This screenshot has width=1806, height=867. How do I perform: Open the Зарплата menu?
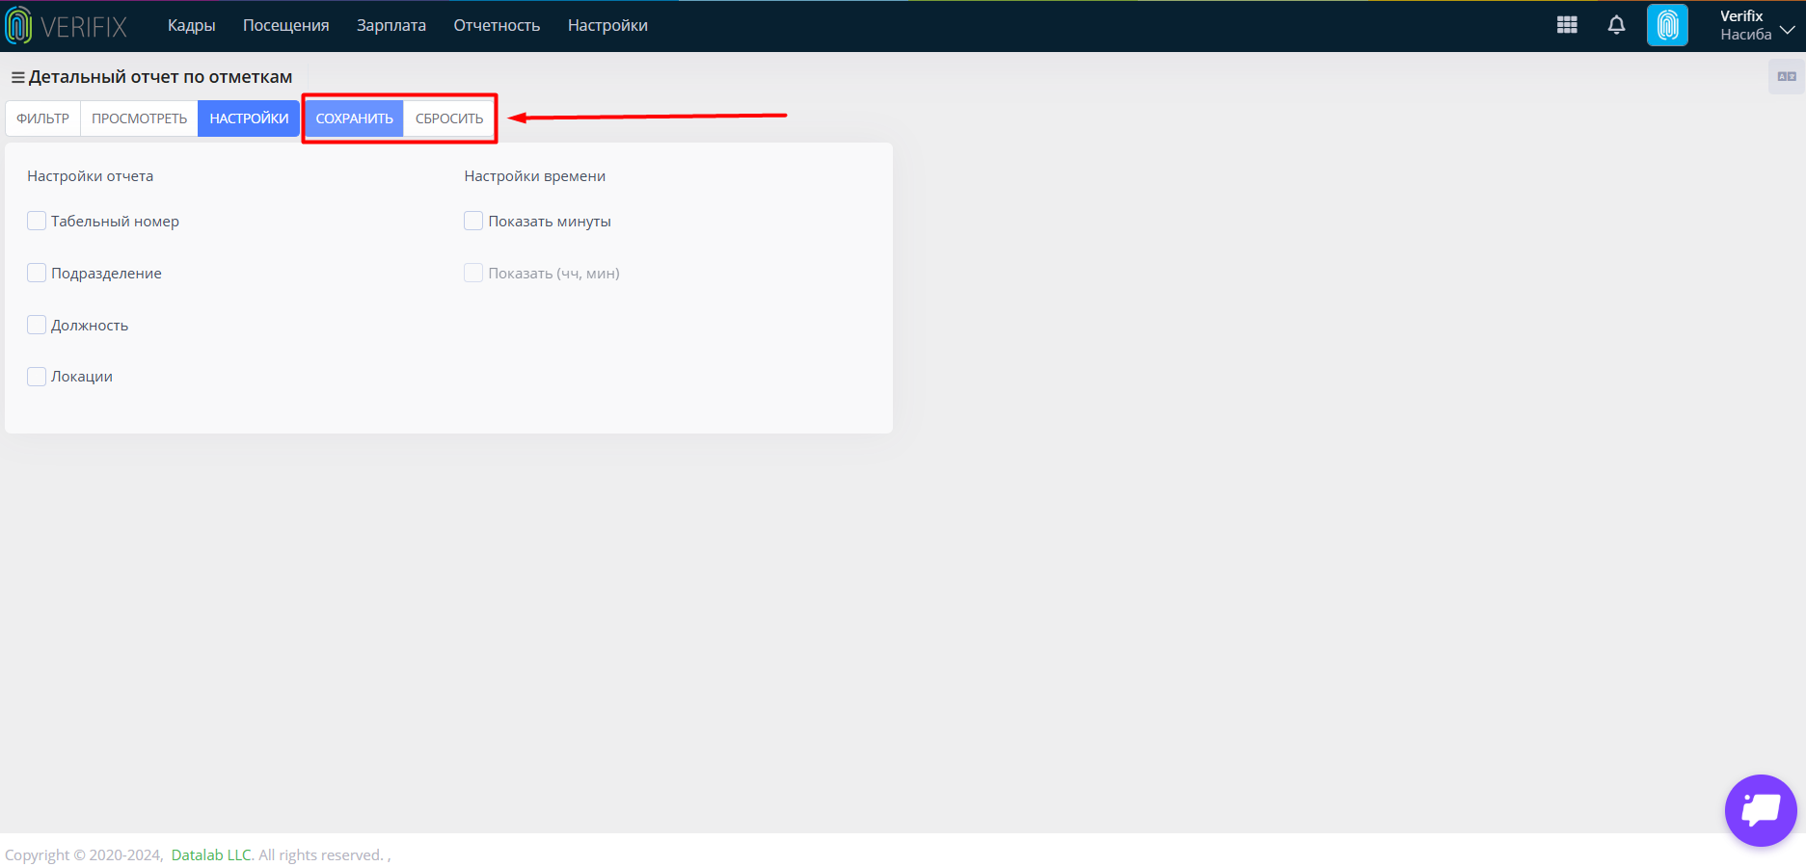click(391, 25)
